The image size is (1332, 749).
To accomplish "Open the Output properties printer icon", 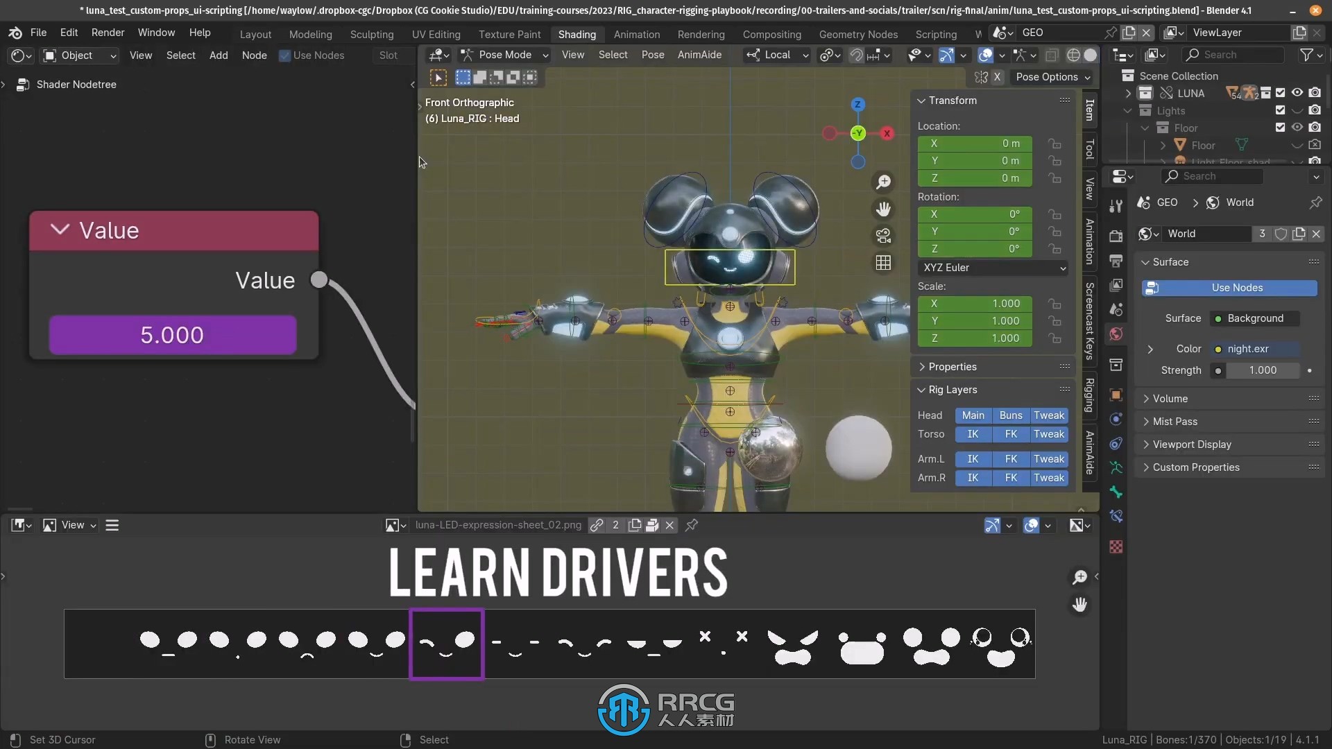I will coord(1116,261).
